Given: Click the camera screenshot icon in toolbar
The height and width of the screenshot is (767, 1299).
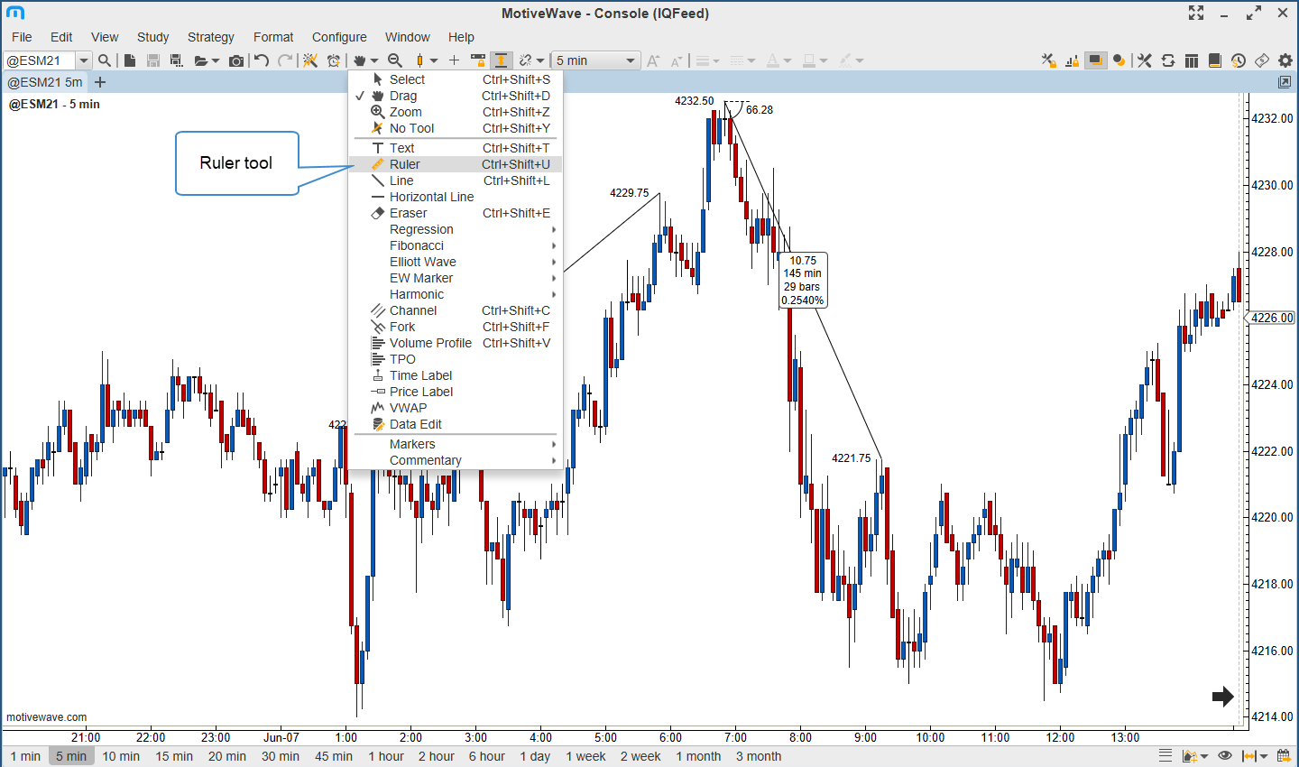Looking at the screenshot, I should [236, 60].
